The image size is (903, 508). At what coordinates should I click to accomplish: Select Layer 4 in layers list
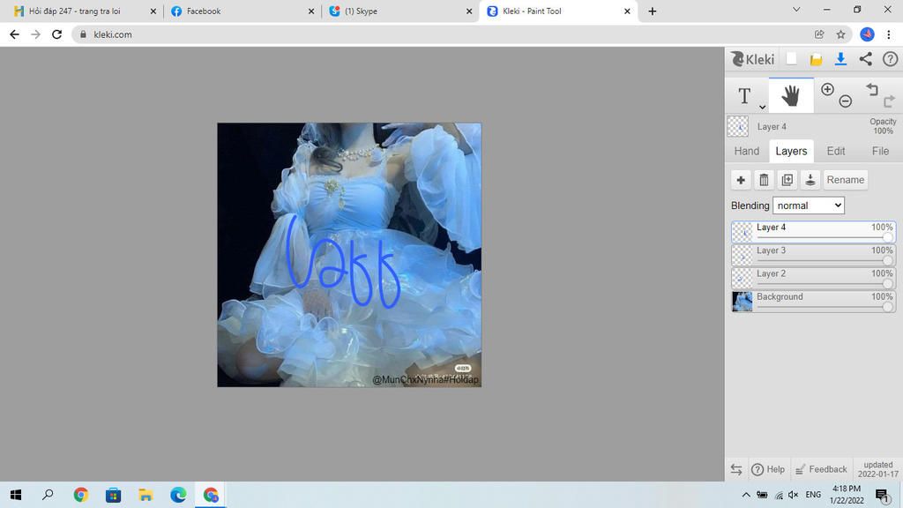[x=813, y=232]
